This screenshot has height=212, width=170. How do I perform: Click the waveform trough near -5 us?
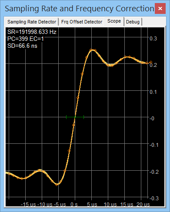(x=57, y=184)
